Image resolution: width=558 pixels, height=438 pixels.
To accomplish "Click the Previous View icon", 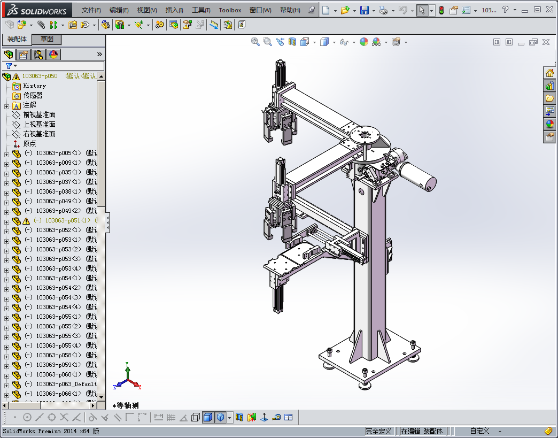I will click(x=280, y=42).
